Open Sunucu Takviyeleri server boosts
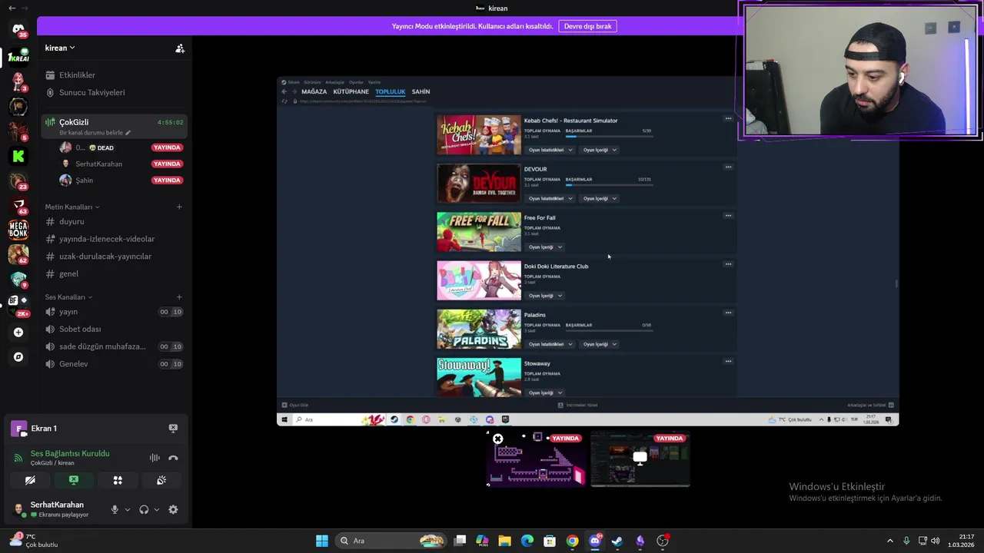Image resolution: width=984 pixels, height=553 pixels. pyautogui.click(x=114, y=92)
